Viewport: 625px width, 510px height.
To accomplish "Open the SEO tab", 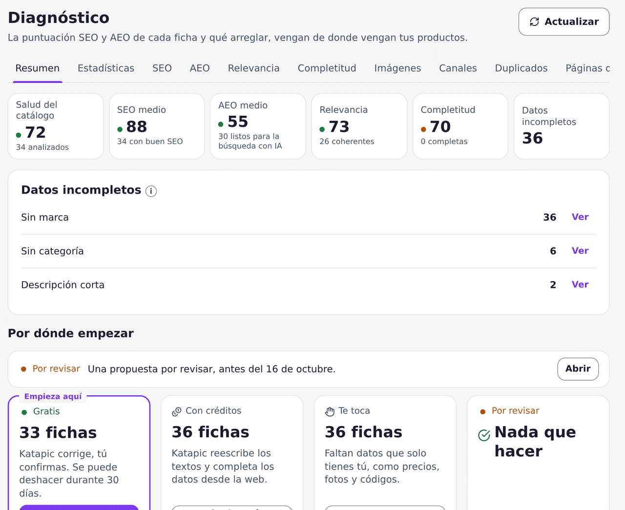I will 162,68.
